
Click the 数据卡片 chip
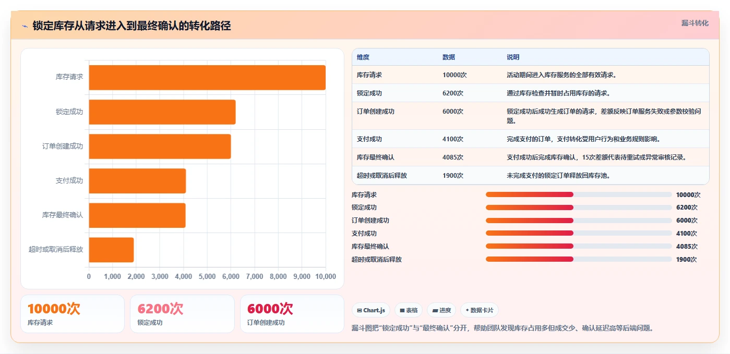479,310
